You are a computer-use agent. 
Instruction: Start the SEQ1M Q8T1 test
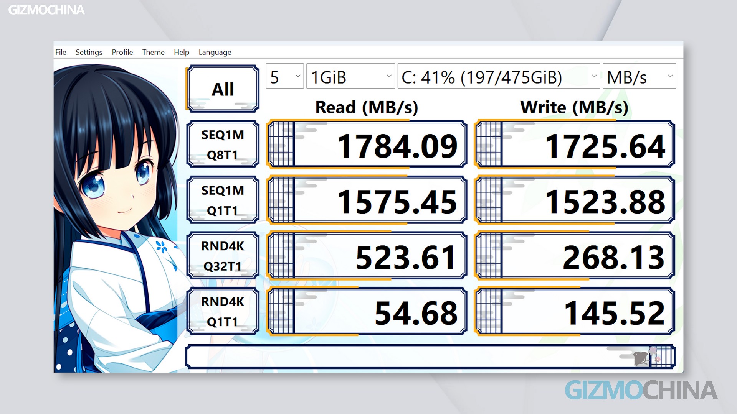click(x=223, y=145)
